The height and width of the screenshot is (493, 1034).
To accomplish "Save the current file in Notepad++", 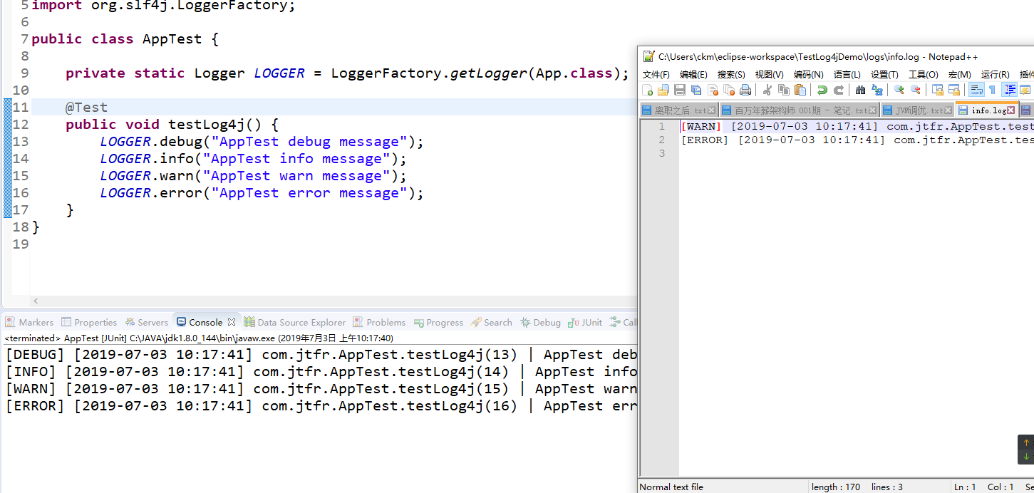I will point(680,90).
